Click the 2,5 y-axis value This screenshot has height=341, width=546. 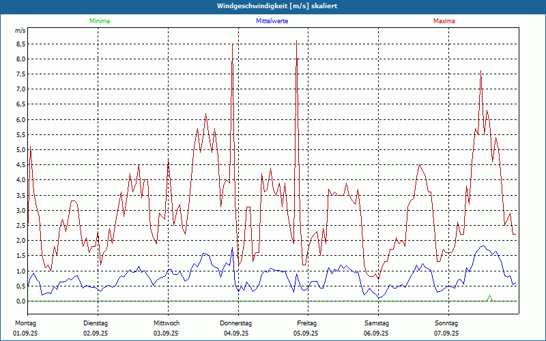(21, 226)
